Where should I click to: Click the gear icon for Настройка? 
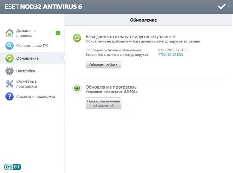[9, 71]
